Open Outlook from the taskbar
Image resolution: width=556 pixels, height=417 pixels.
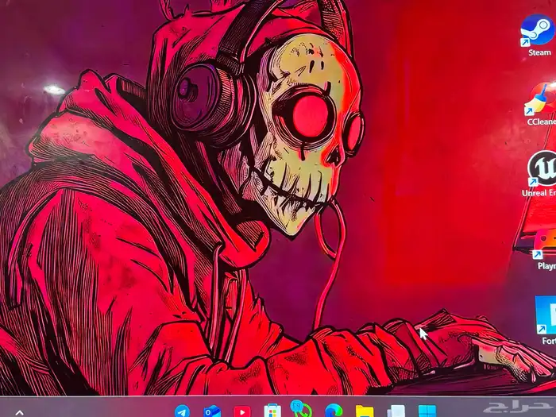pos(211,411)
